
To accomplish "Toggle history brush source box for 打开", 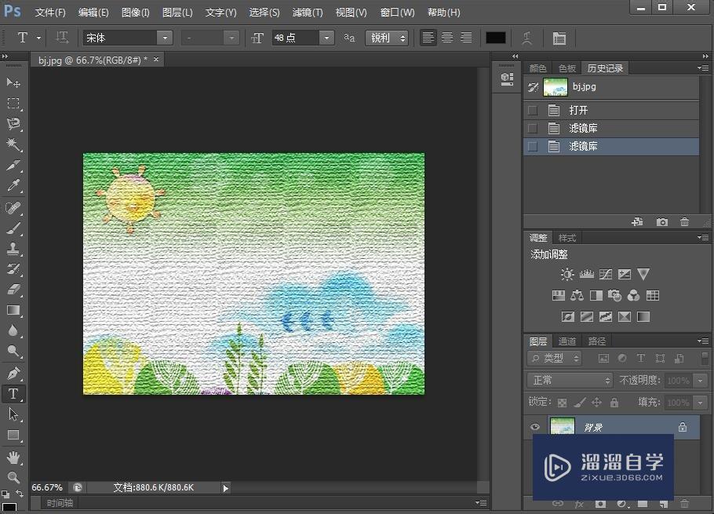I will [x=533, y=111].
